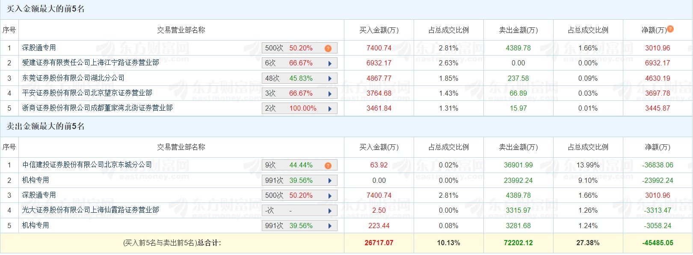
Task: Open 中信建投证券北京东城分公司 link
Action: (87, 165)
